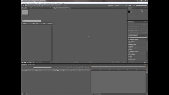The height and width of the screenshot is (95, 169).
Task: Expand the Color Correction category
Action: point(128,48)
